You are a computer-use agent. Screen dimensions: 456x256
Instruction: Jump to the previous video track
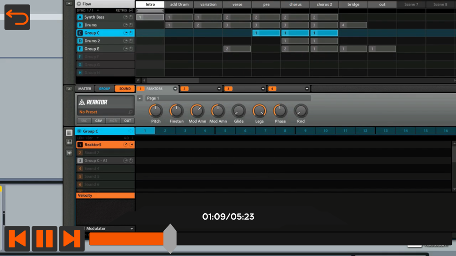(x=17, y=239)
